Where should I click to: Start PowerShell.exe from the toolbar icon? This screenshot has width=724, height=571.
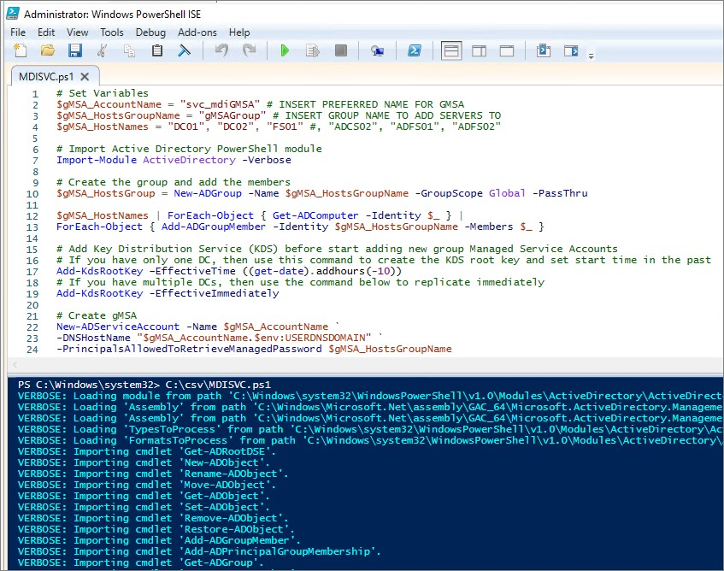[415, 50]
